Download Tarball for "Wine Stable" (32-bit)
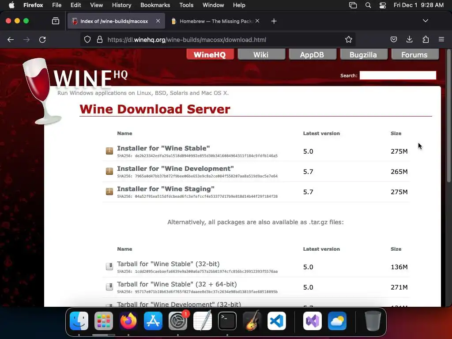Viewport: 452px width, 339px height. tap(168, 264)
